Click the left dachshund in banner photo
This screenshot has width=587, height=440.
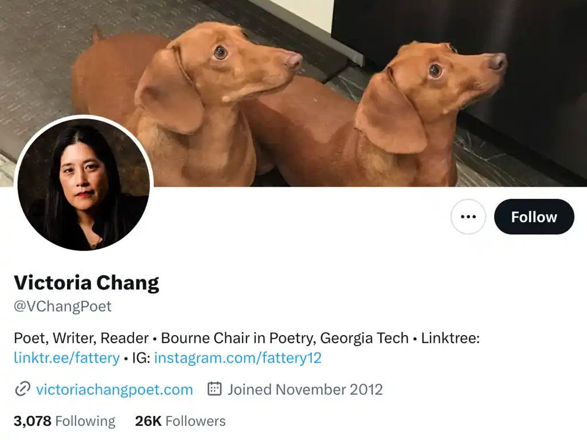coord(179,105)
